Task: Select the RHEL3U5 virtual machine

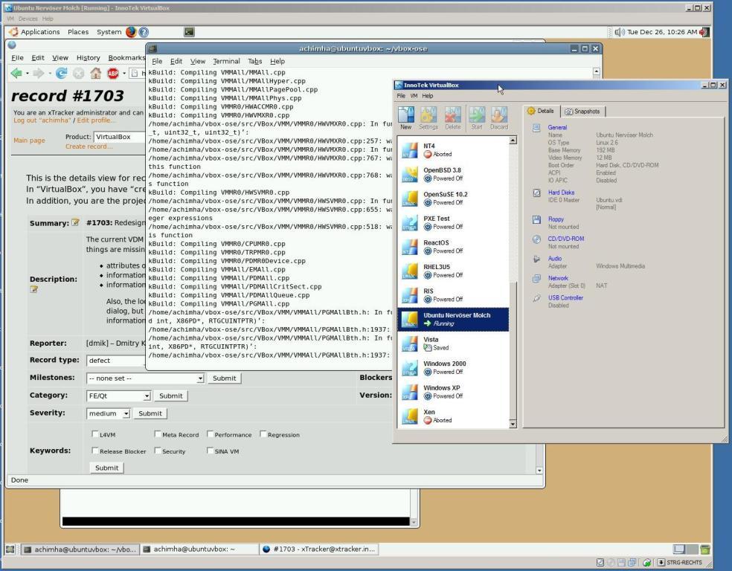Action: [x=453, y=271]
